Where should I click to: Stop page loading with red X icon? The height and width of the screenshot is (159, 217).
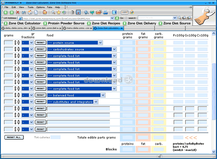pyautogui.click(x=18, y=12)
